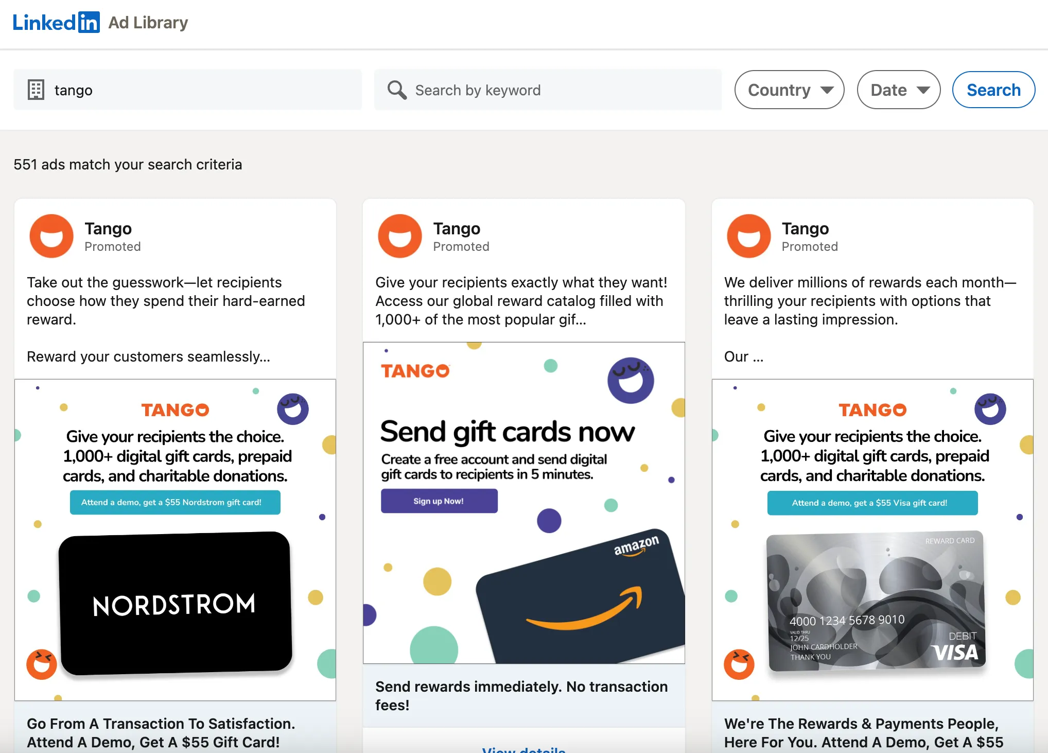The image size is (1048, 753).
Task: Click the View details link on the middle ad
Action: click(x=524, y=749)
